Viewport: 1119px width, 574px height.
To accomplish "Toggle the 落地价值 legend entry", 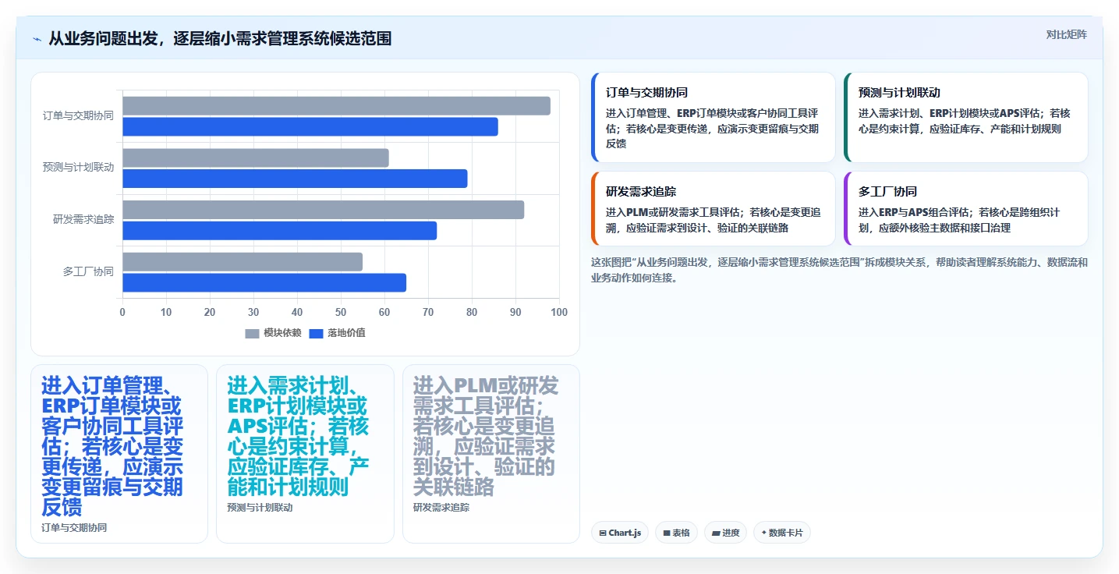I will (x=338, y=333).
